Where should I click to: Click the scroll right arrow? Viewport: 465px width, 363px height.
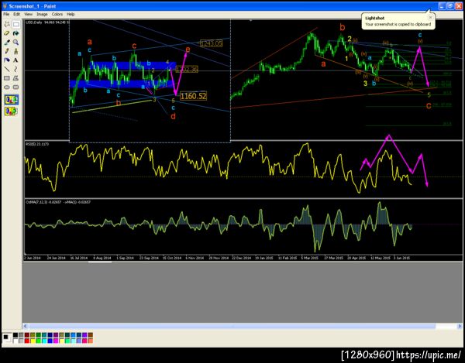tap(460, 326)
